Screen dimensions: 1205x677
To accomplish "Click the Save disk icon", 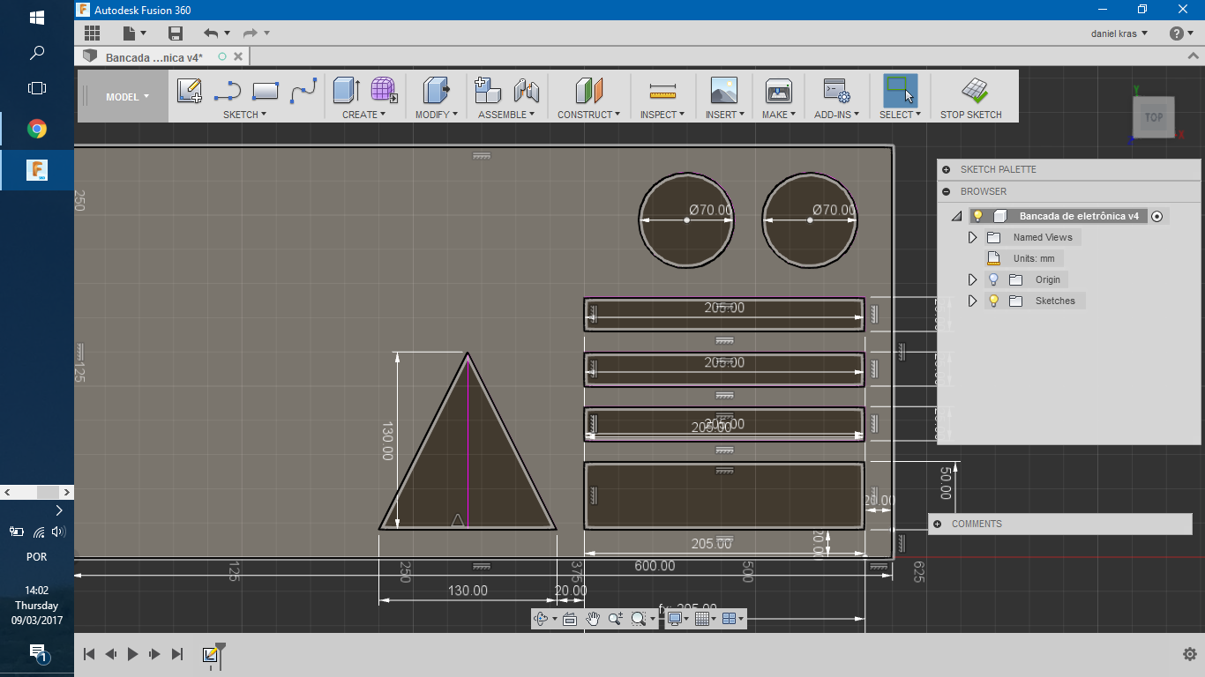I will (x=176, y=33).
